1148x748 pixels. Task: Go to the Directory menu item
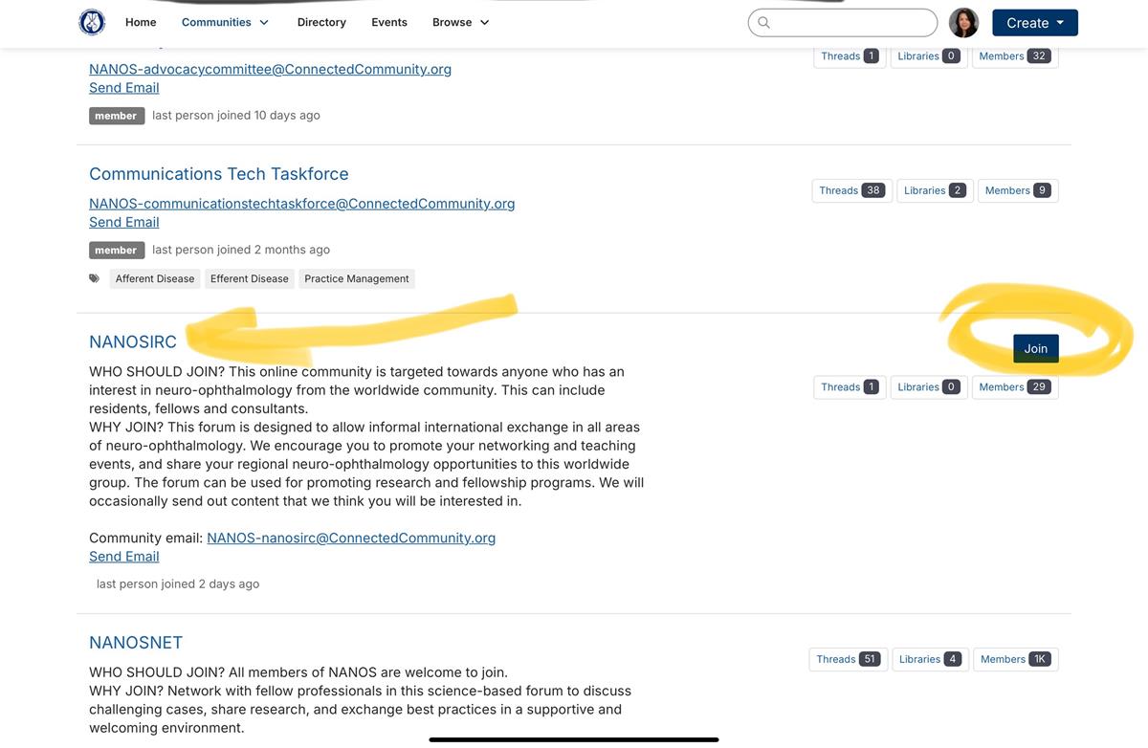(320, 20)
